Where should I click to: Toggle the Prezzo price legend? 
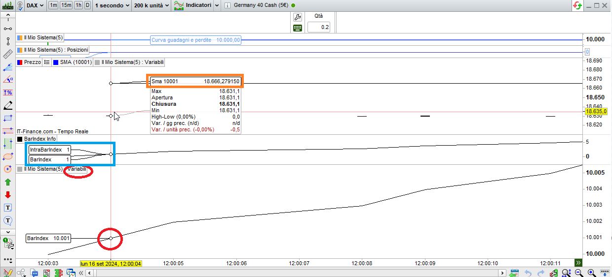[x=29, y=62]
